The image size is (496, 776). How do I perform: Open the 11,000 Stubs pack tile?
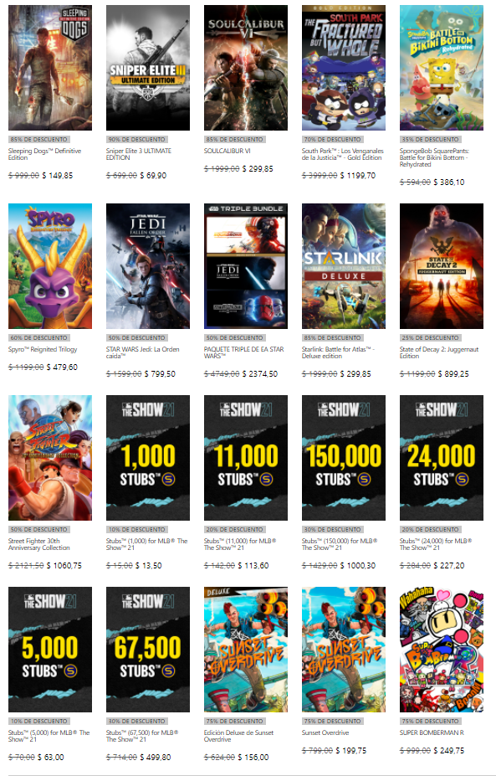pos(246,458)
